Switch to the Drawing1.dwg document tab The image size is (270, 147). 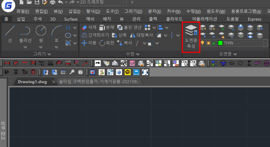(32, 82)
